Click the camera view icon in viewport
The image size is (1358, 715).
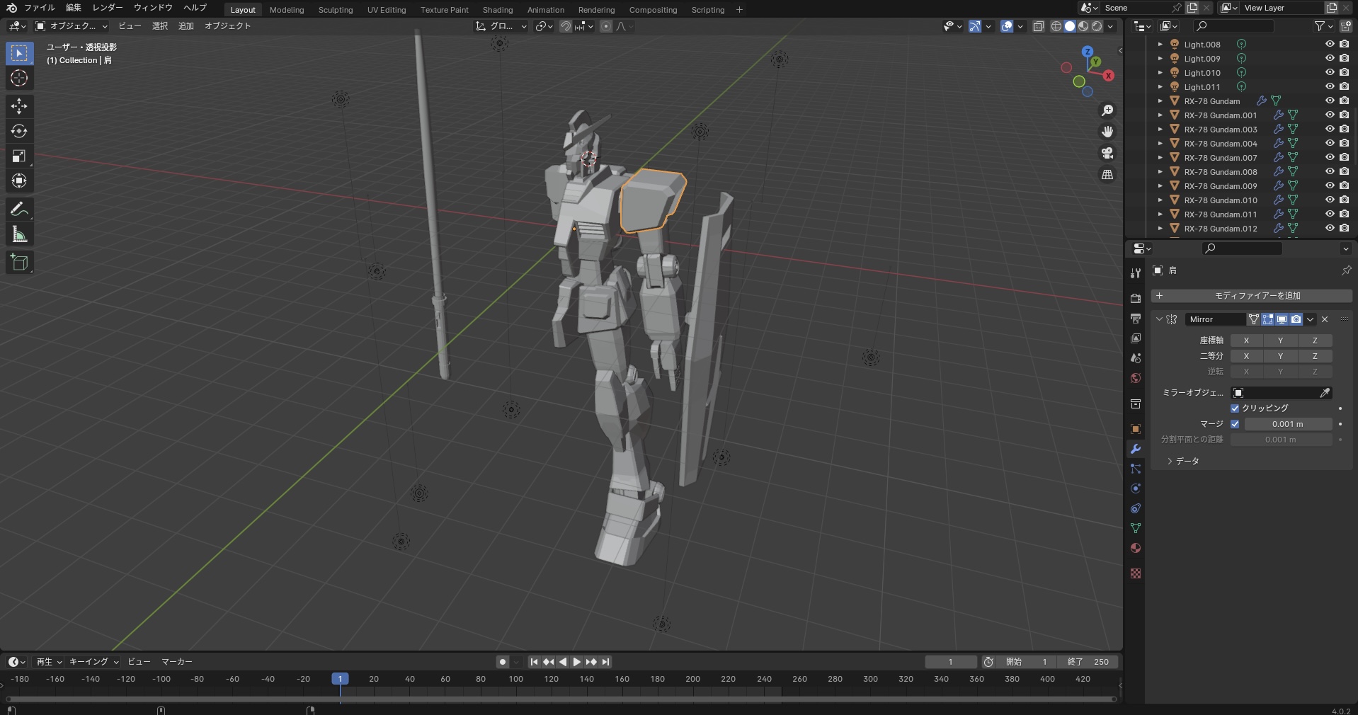pos(1107,153)
